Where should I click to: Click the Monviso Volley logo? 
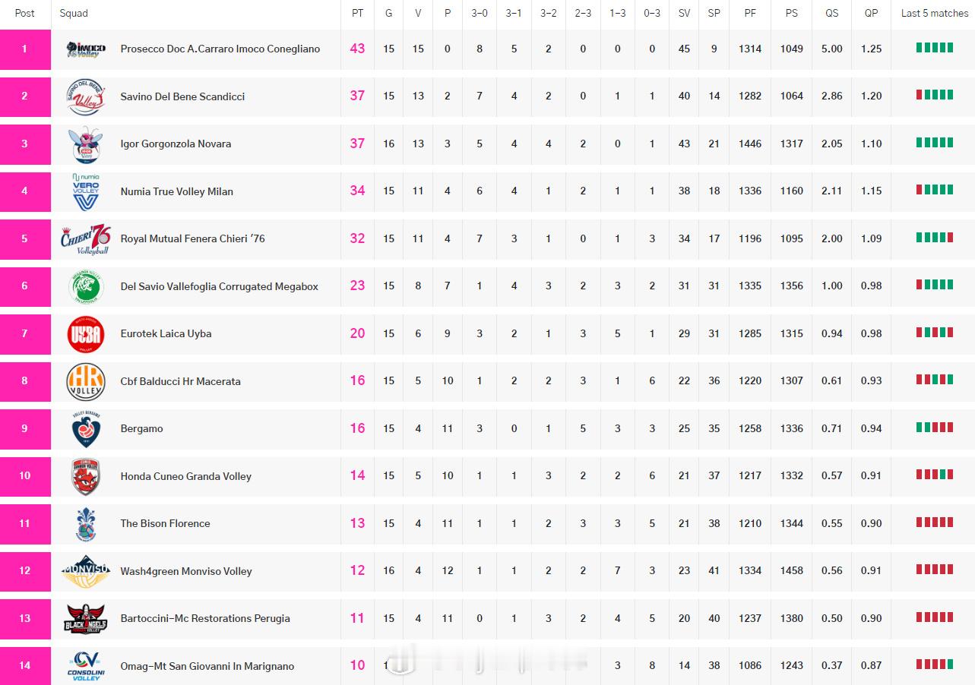(86, 571)
